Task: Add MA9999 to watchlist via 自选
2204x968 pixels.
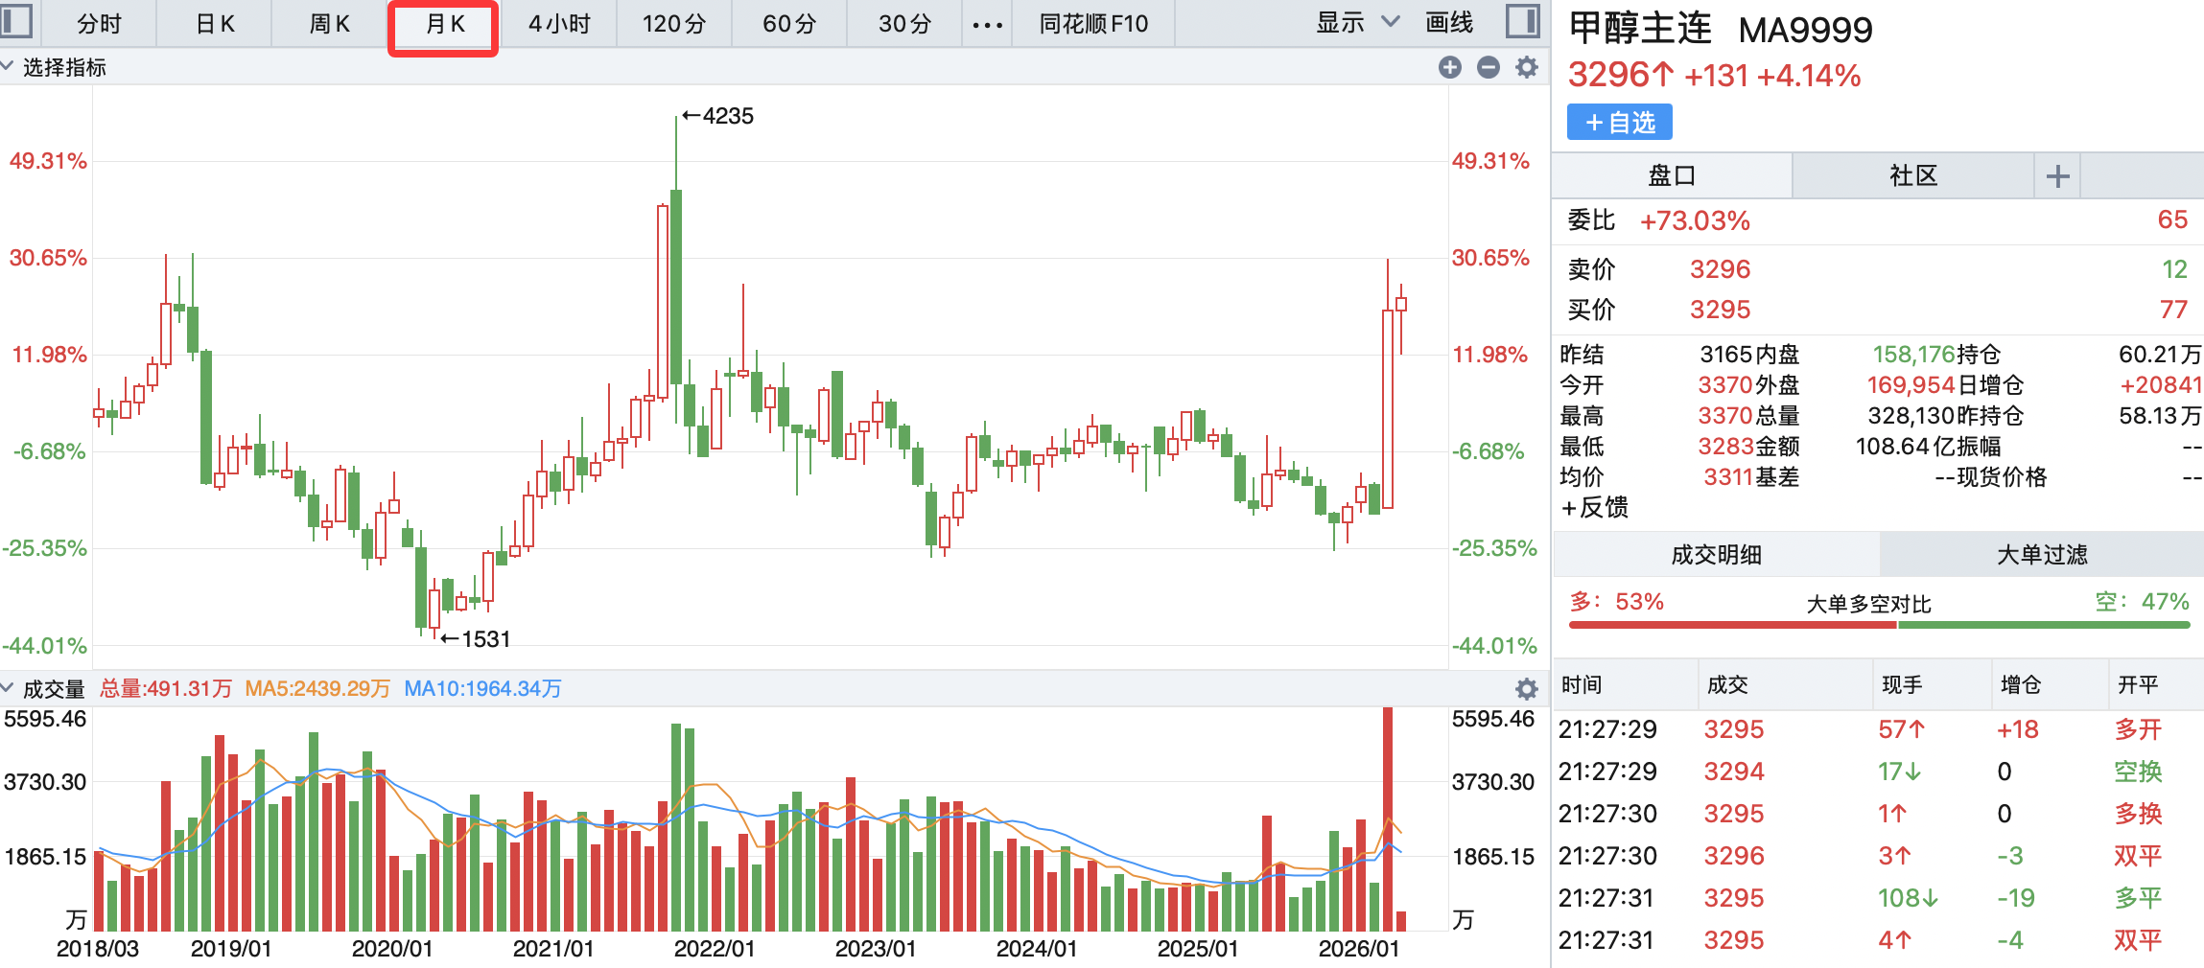Action: (1620, 123)
